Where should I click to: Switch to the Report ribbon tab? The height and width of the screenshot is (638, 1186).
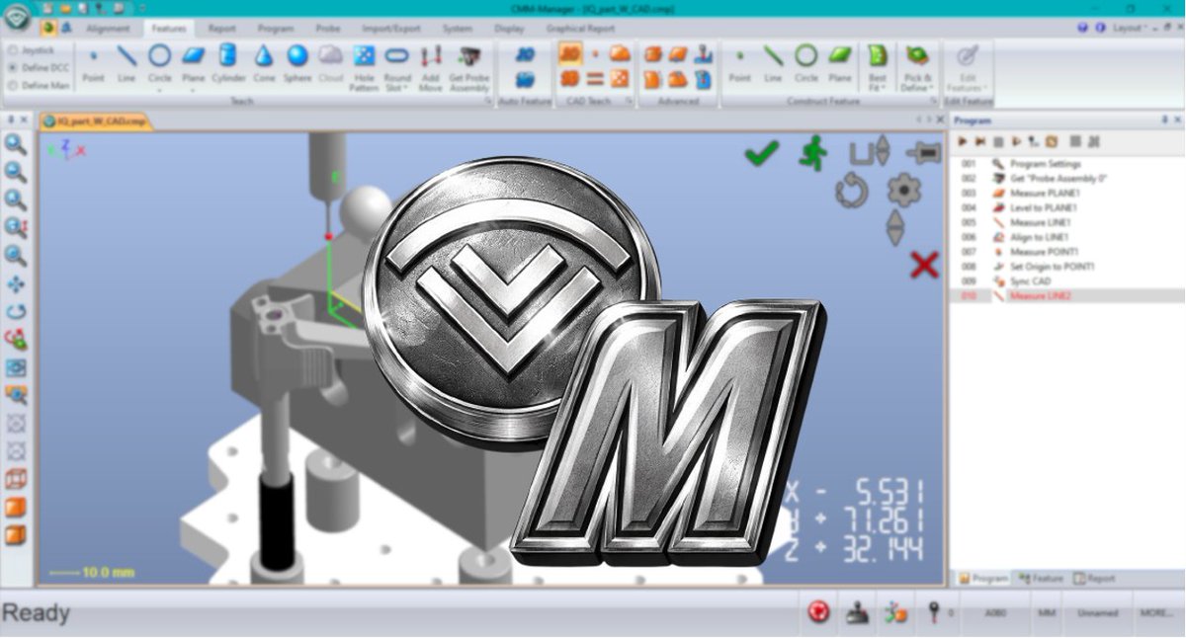(222, 29)
